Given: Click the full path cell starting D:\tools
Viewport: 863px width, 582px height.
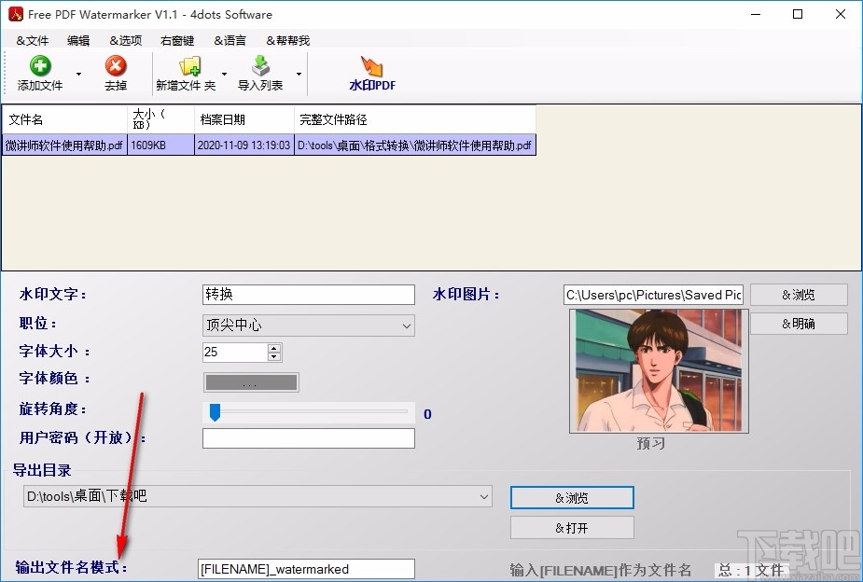Looking at the screenshot, I should (415, 145).
